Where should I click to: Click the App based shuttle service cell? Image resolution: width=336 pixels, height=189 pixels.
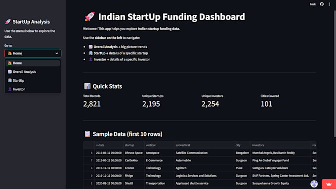pos(204,183)
